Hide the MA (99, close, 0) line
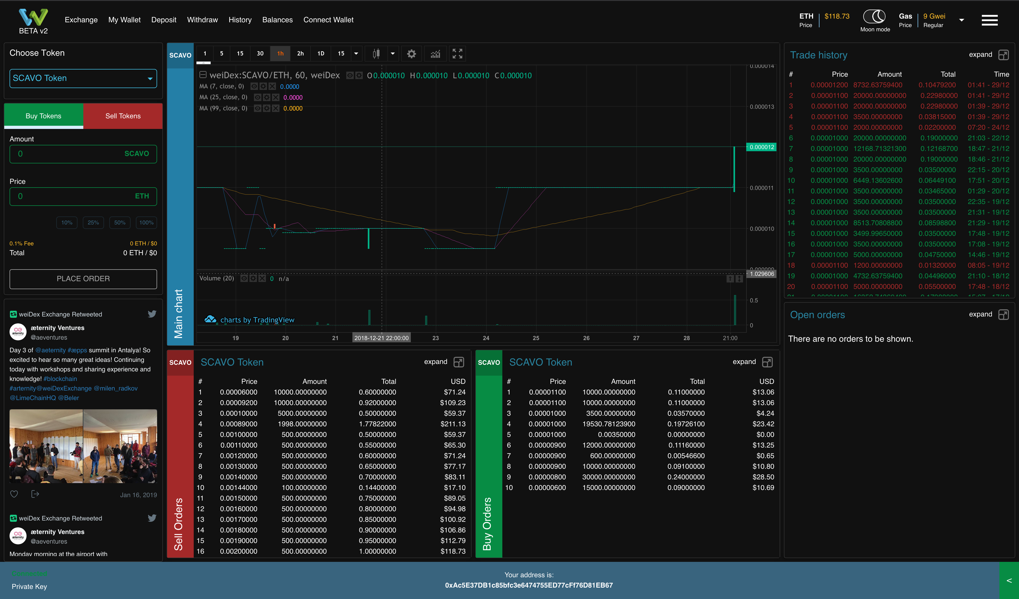1019x599 pixels. (x=258, y=108)
